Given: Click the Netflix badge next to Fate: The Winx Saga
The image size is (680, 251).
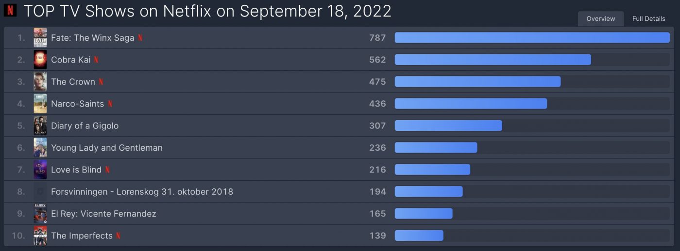Looking at the screenshot, I should point(140,38).
